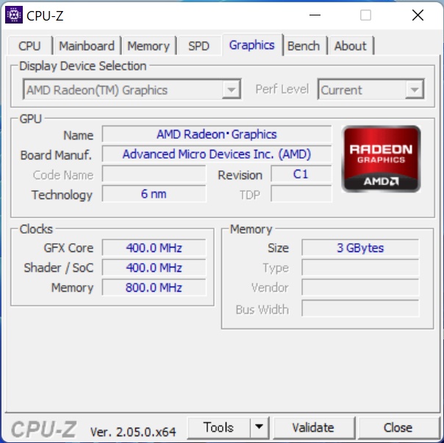Close the window with the X icon

tap(418, 15)
